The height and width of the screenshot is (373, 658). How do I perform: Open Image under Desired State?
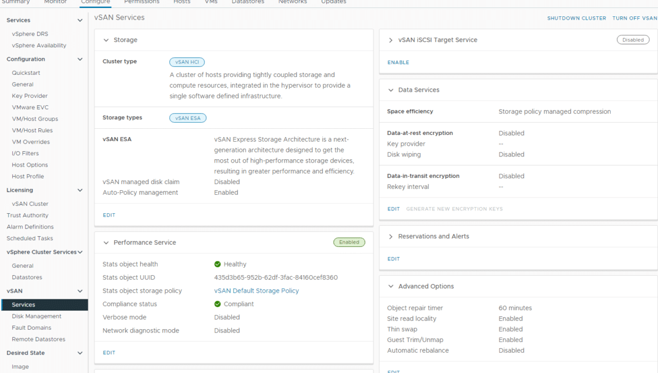pos(20,367)
